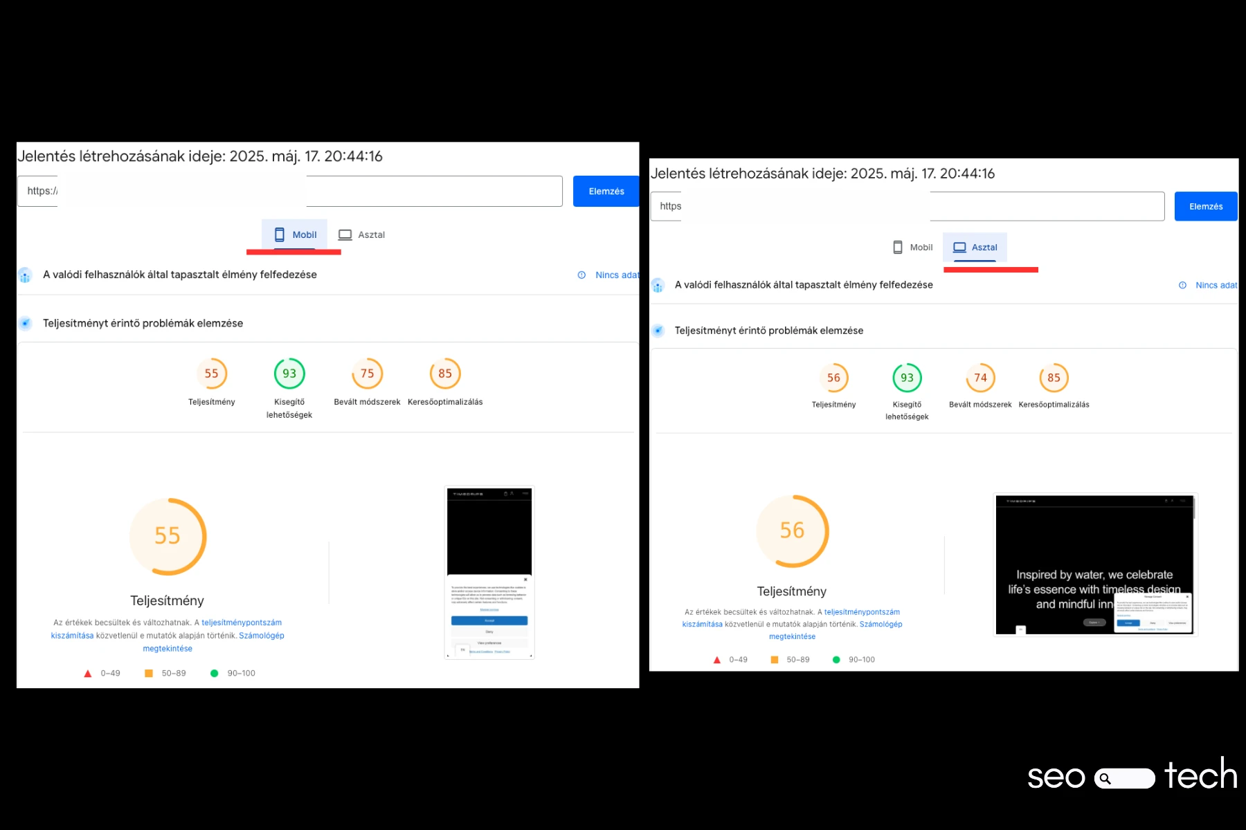Click the Elemzés button in the left report
The width and height of the screenshot is (1246, 830).
(x=606, y=192)
